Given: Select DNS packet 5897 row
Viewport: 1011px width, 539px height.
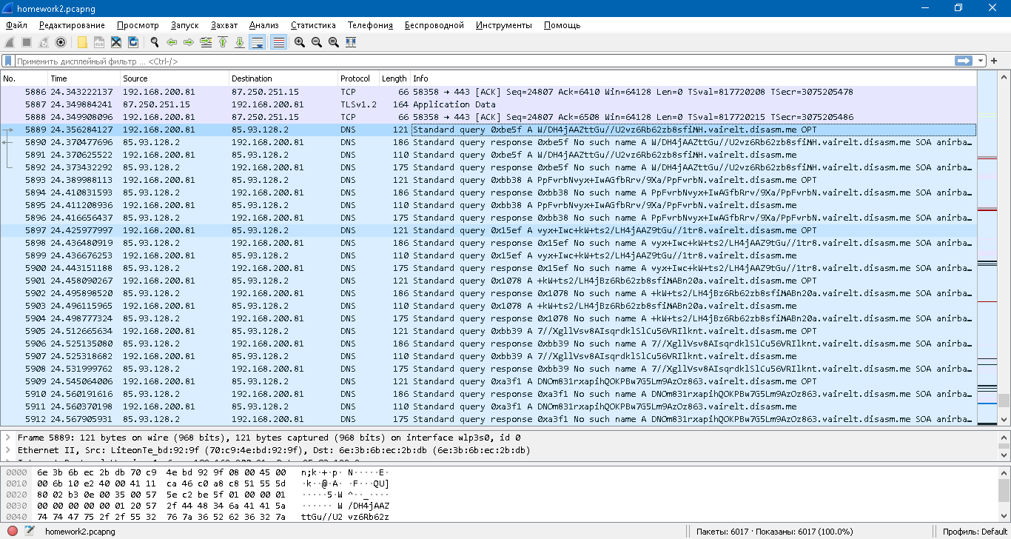Looking at the screenshot, I should pyautogui.click(x=488, y=230).
